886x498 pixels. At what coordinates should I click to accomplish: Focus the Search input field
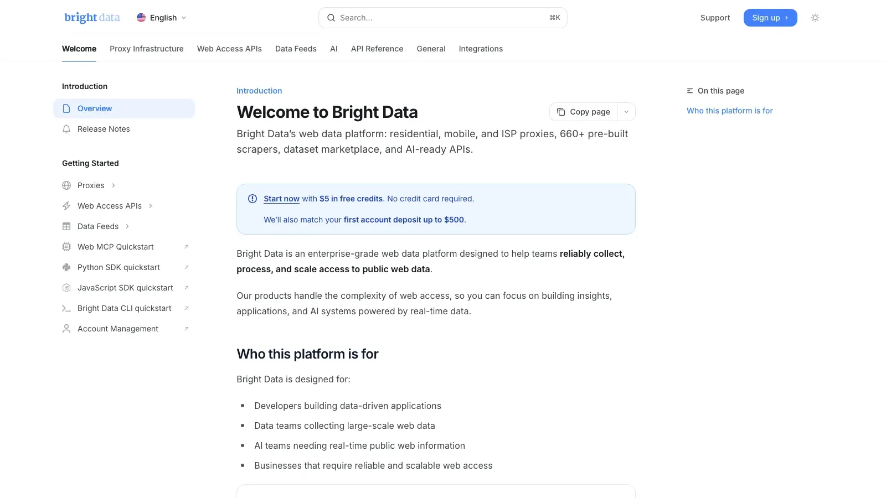click(x=443, y=18)
